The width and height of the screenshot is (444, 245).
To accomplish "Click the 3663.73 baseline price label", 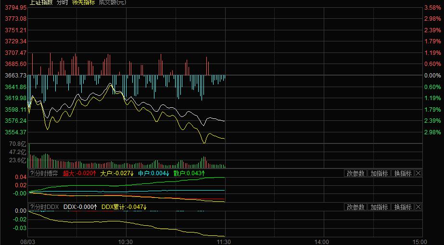I will (14, 76).
